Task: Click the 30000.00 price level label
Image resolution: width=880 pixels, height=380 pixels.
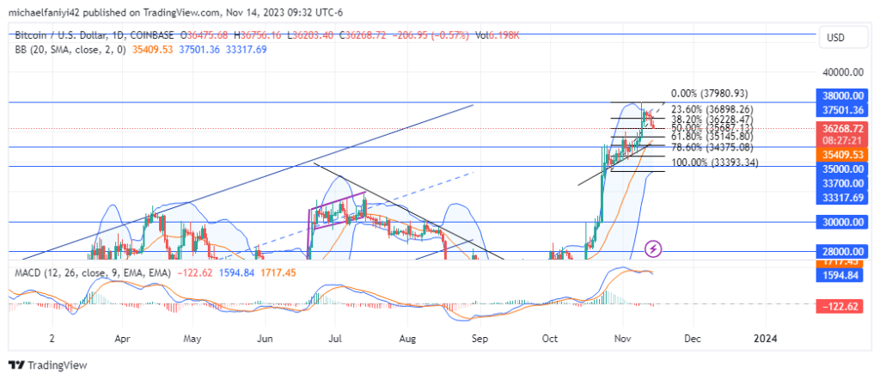Action: tap(841, 222)
